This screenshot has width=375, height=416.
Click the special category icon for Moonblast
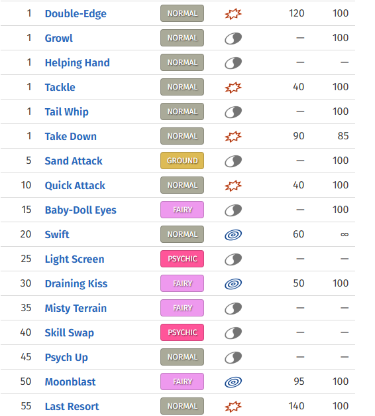point(233,381)
